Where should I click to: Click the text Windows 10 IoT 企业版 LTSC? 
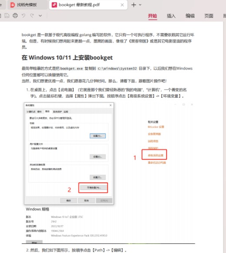tap(67, 217)
